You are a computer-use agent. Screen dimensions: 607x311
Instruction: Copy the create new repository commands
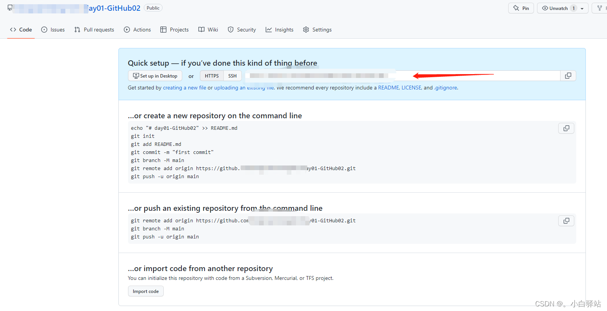point(566,128)
